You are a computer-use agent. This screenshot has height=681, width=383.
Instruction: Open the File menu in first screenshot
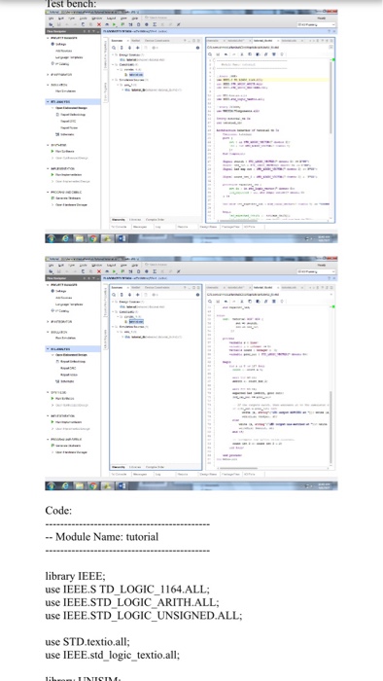pyautogui.click(x=52, y=18)
